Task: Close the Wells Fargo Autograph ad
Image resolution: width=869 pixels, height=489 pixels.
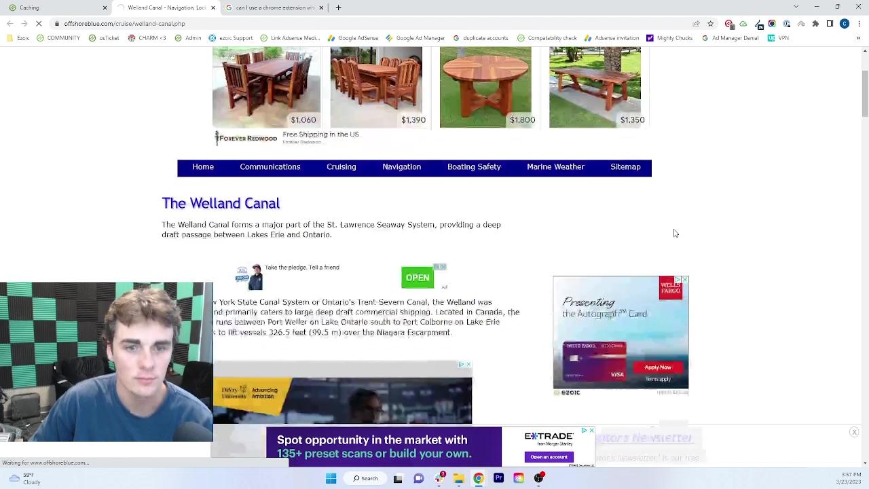Action: pyautogui.click(x=684, y=280)
